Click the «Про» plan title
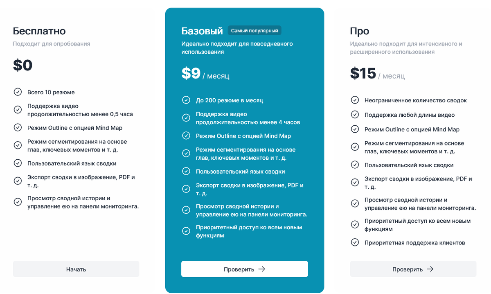 (x=359, y=30)
